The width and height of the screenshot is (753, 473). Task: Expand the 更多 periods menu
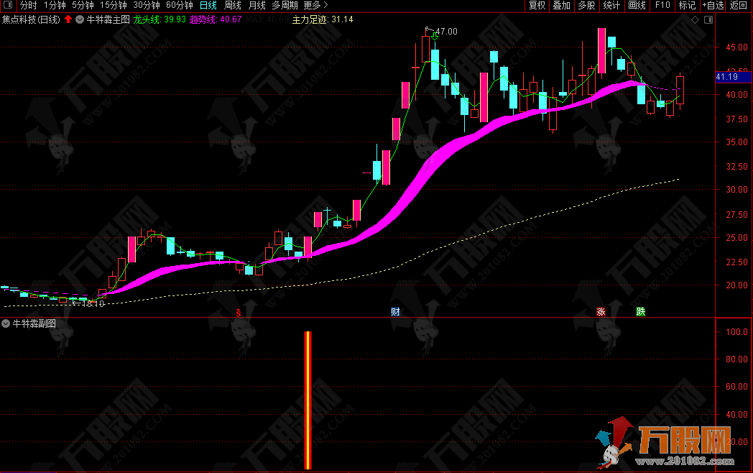point(315,6)
